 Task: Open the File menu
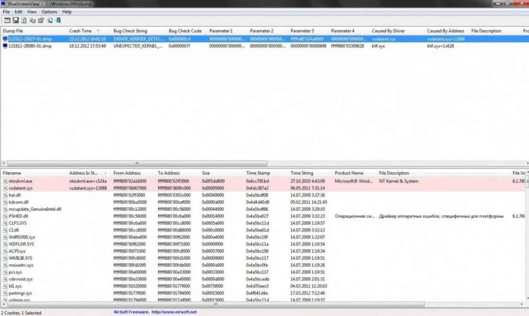pos(6,12)
